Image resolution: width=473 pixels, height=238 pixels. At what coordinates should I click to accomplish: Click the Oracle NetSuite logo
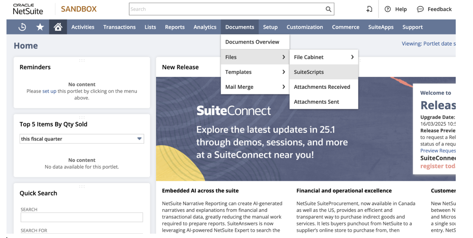28,9
